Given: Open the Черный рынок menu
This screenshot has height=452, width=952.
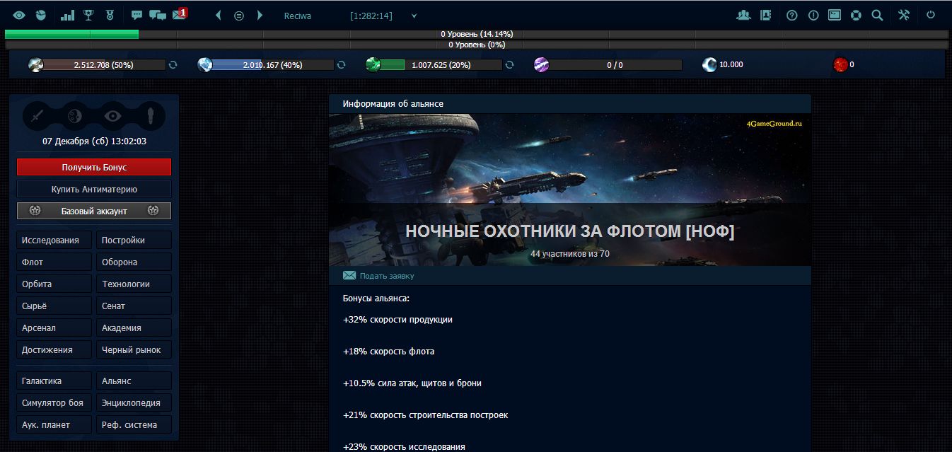Looking at the screenshot, I should (134, 349).
